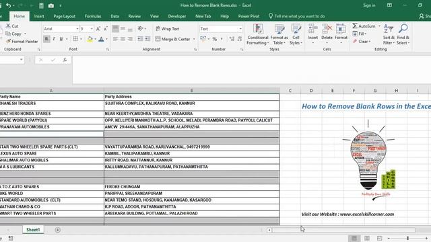This screenshot has height=242, width=431.
Task: Open the Fill dropdown
Action: click(x=360, y=34)
